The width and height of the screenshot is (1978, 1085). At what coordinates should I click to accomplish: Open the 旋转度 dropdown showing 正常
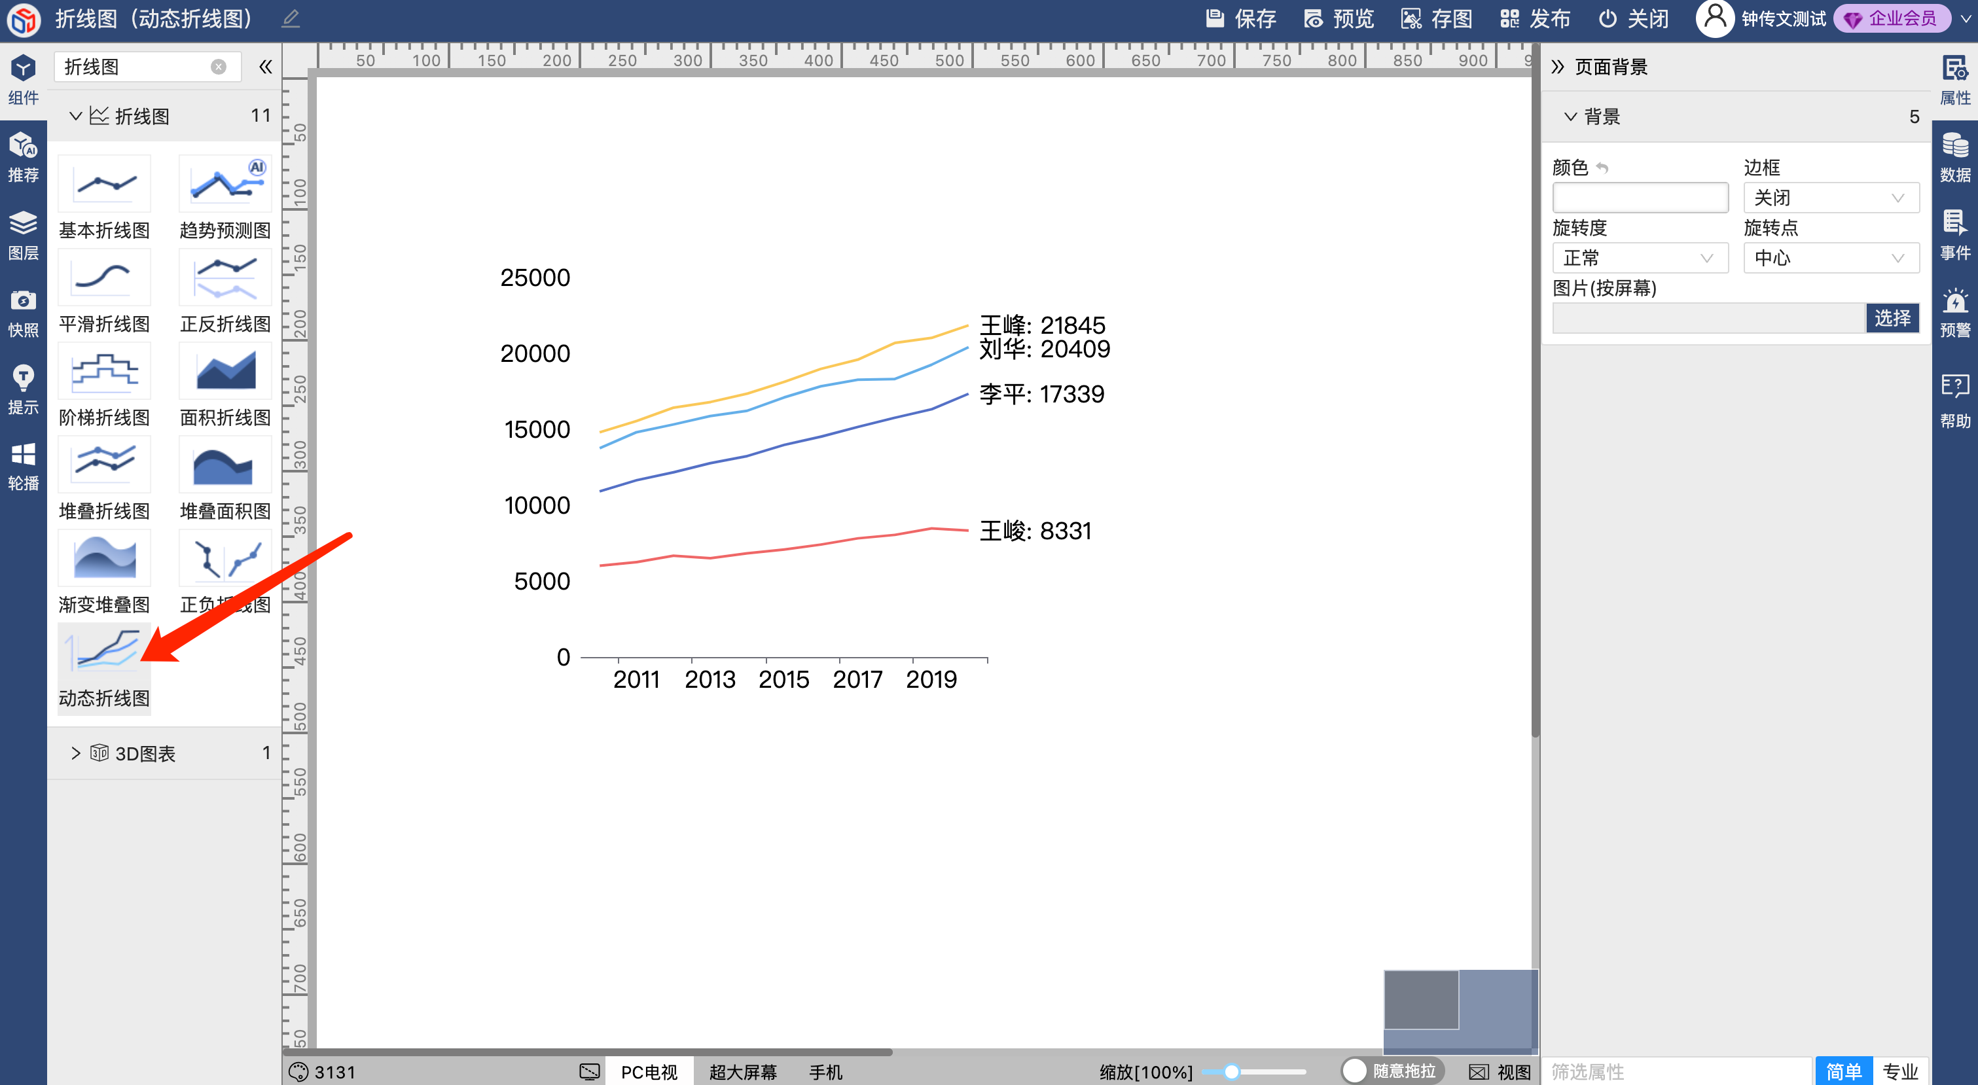[1640, 258]
